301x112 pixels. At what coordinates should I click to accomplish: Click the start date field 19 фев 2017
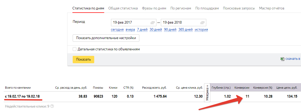pos(133,23)
